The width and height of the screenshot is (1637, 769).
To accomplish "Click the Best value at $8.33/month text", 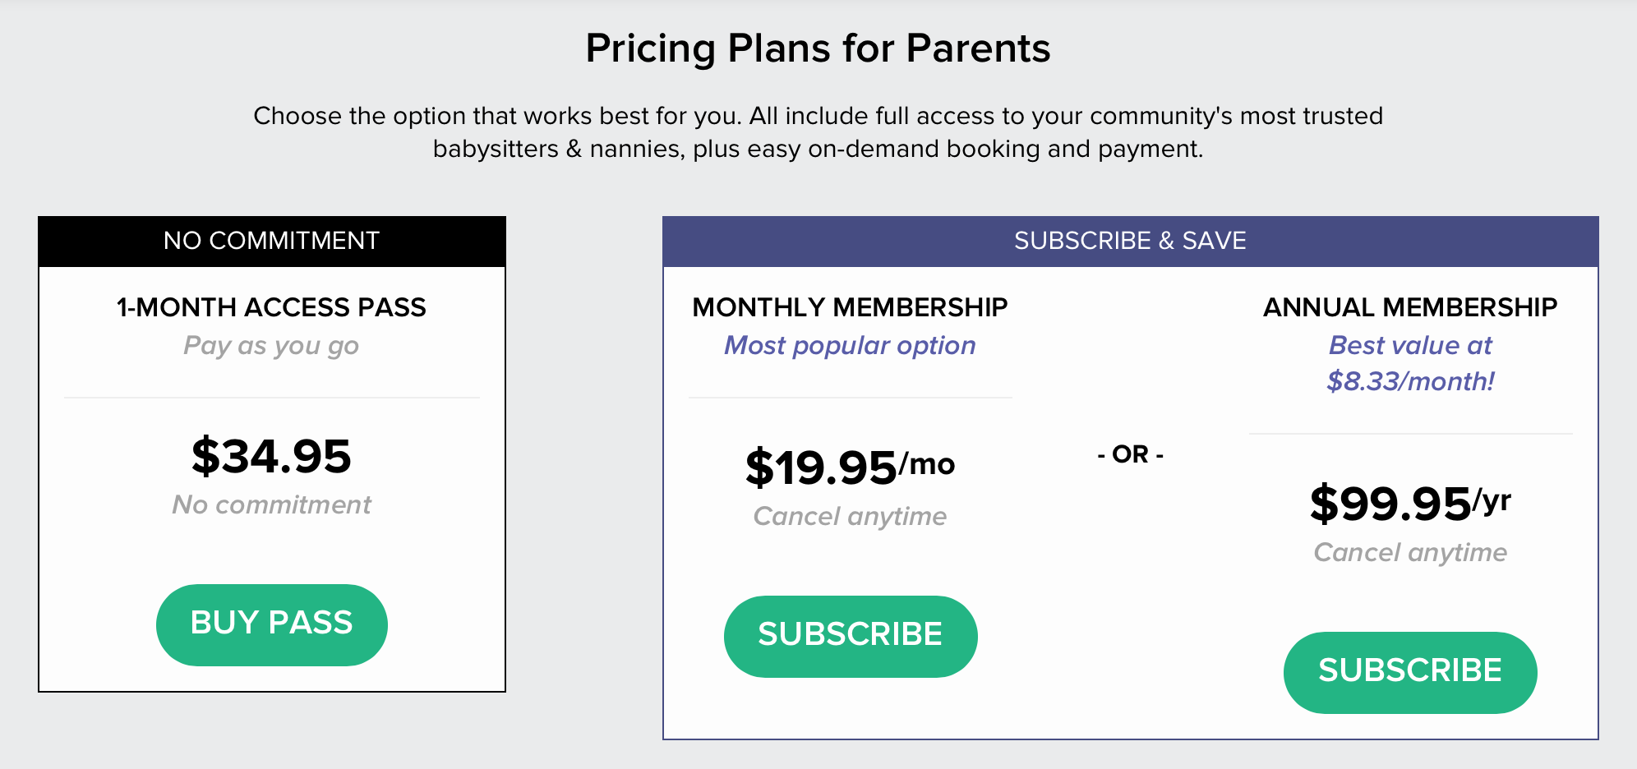I will click(x=1410, y=363).
